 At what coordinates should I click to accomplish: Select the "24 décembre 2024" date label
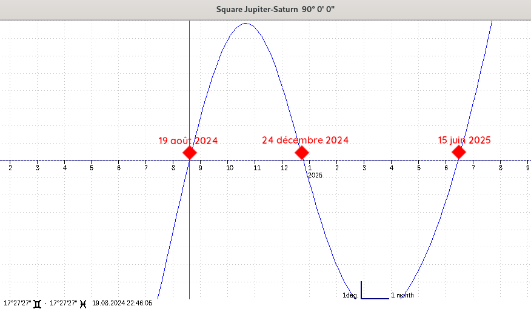[305, 140]
